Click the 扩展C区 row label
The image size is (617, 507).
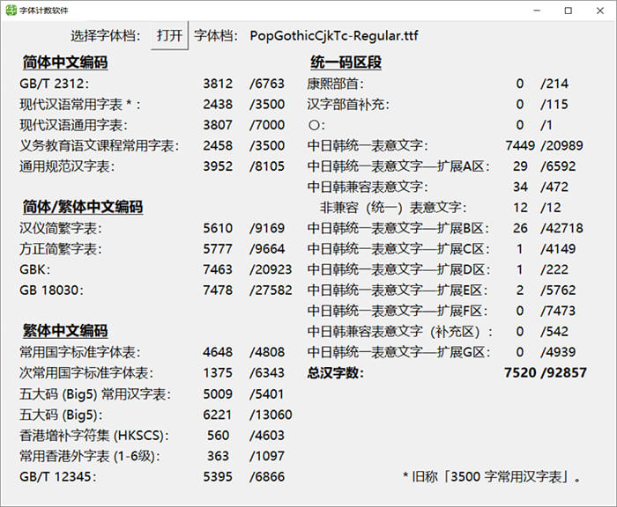click(398, 249)
